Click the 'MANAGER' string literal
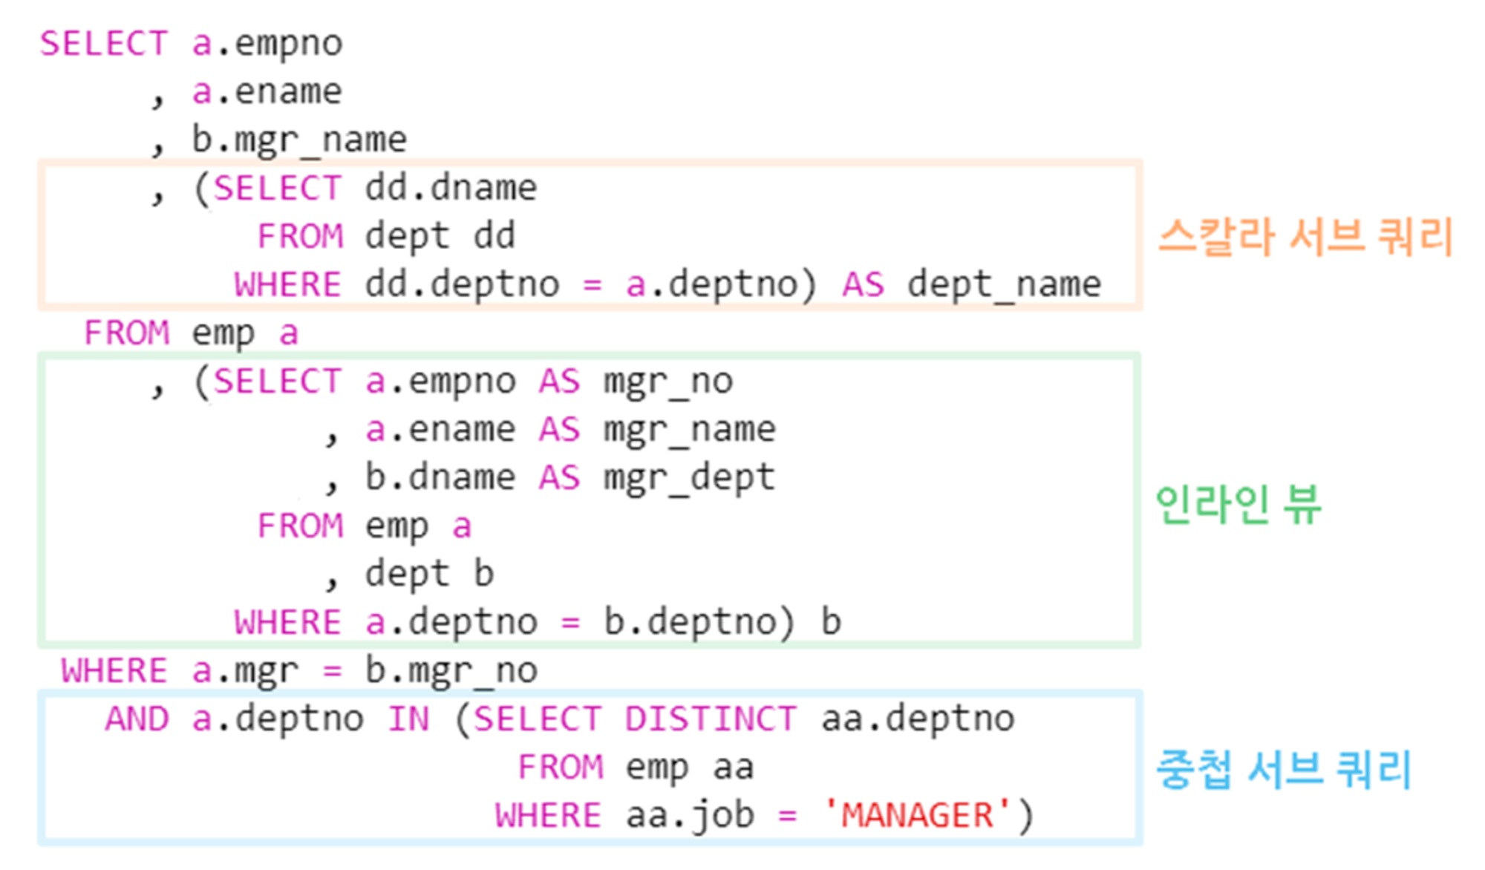 click(x=918, y=815)
